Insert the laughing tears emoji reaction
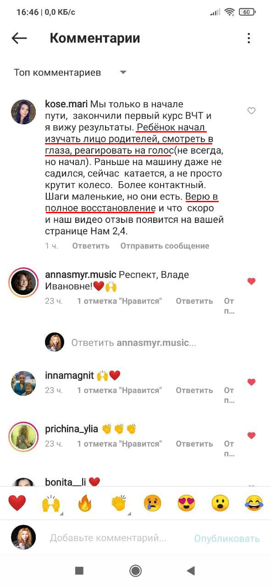This screenshot has width=271, height=587. (x=254, y=504)
